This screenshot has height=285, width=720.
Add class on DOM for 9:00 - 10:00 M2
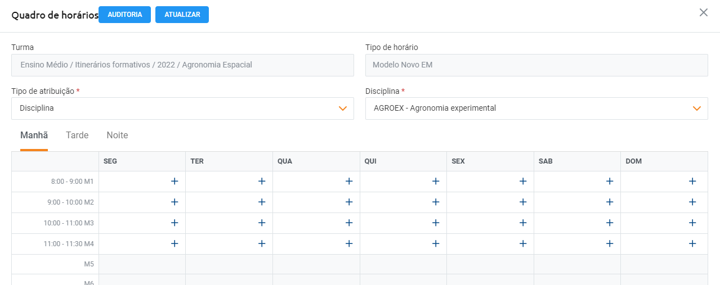(692, 202)
